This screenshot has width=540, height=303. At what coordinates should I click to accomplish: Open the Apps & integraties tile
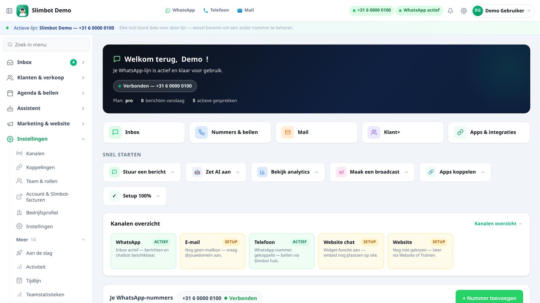tap(489, 132)
